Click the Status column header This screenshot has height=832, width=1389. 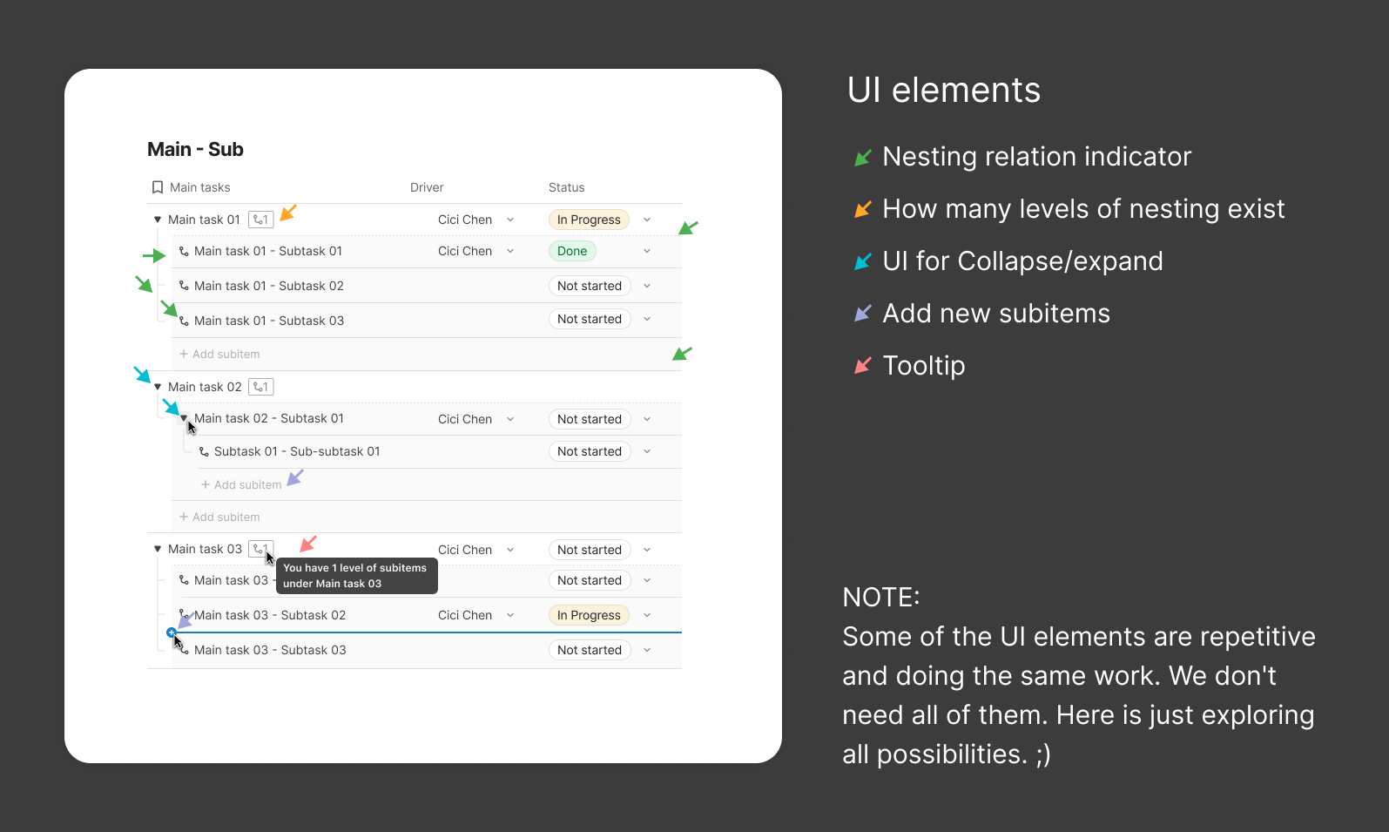(x=566, y=187)
